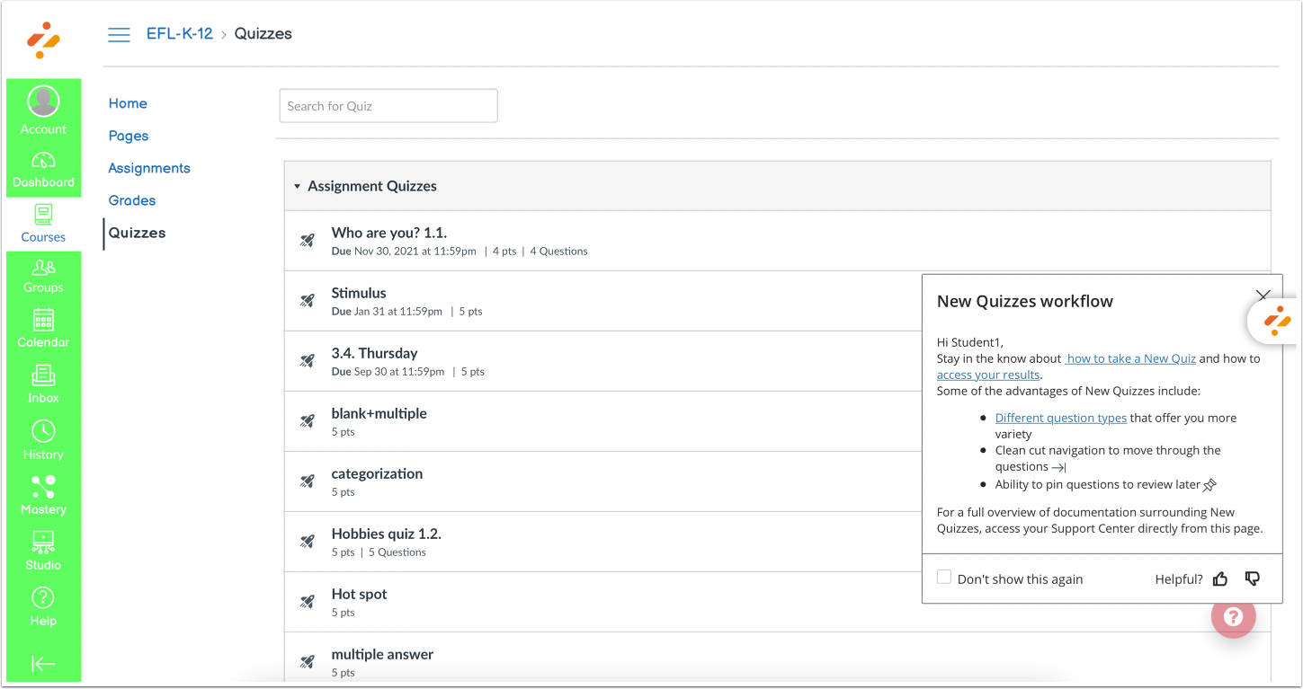Viewport: 1303px width, 689px height.
Task: Open access your results link
Action: [x=988, y=375]
